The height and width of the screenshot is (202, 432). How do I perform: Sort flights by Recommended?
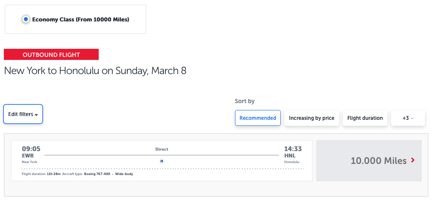258,118
